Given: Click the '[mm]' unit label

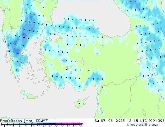Looking at the screenshot, I should click(29, 121).
